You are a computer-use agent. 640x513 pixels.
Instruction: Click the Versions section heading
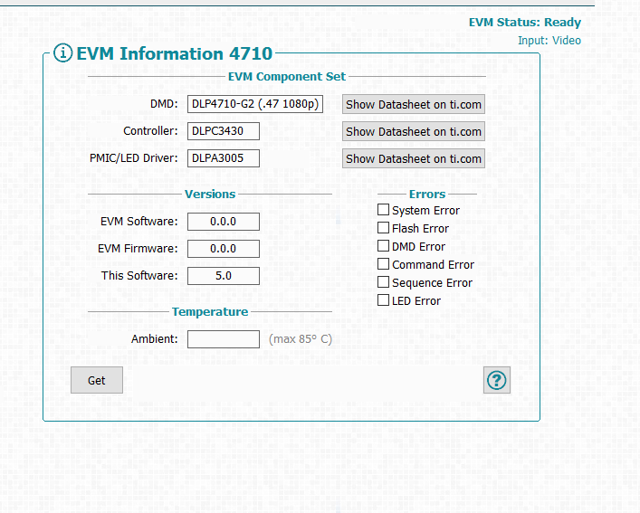click(x=210, y=194)
